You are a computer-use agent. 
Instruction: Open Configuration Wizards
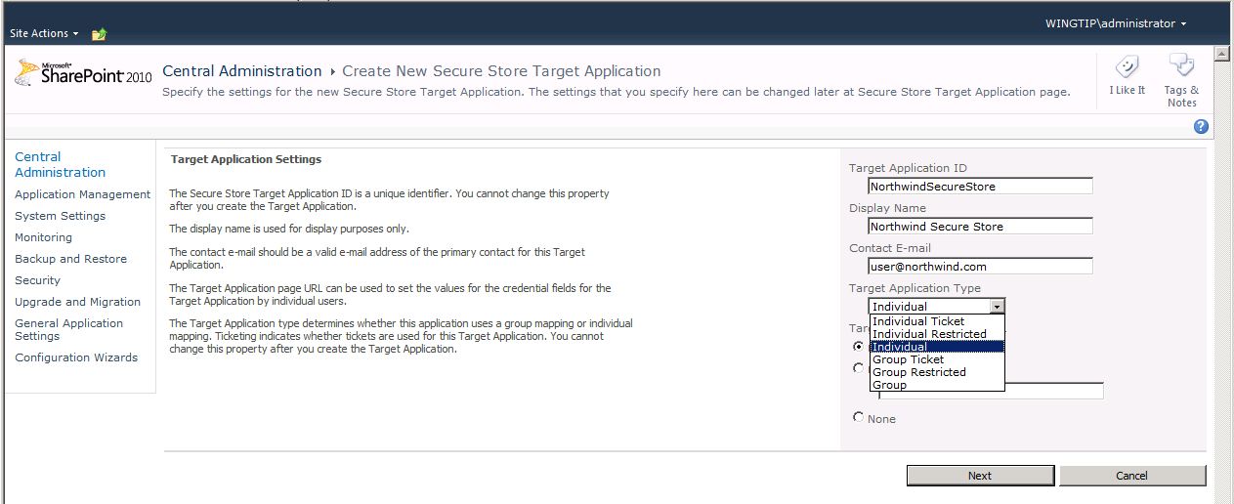point(76,357)
